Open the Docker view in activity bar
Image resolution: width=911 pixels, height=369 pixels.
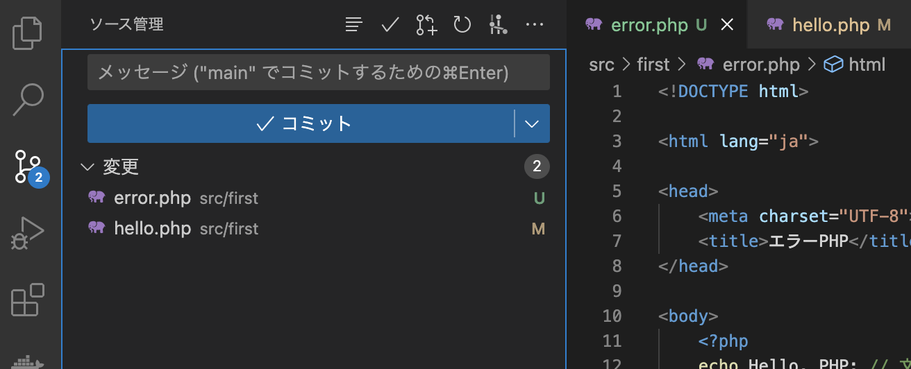[x=28, y=361]
